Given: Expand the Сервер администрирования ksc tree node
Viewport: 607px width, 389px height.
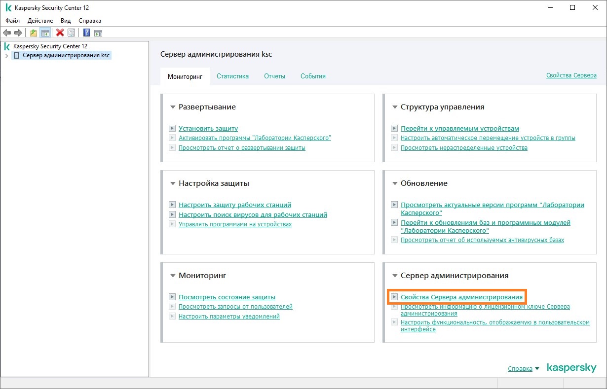Looking at the screenshot, I should (x=7, y=56).
